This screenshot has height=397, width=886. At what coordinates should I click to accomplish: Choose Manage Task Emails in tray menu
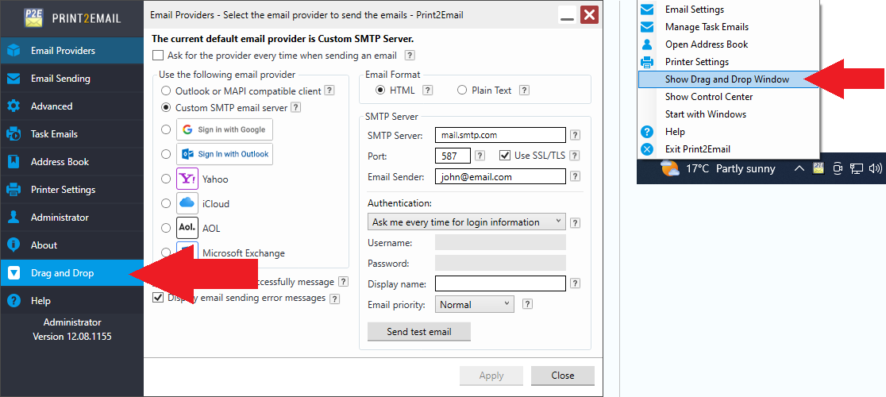click(728, 27)
